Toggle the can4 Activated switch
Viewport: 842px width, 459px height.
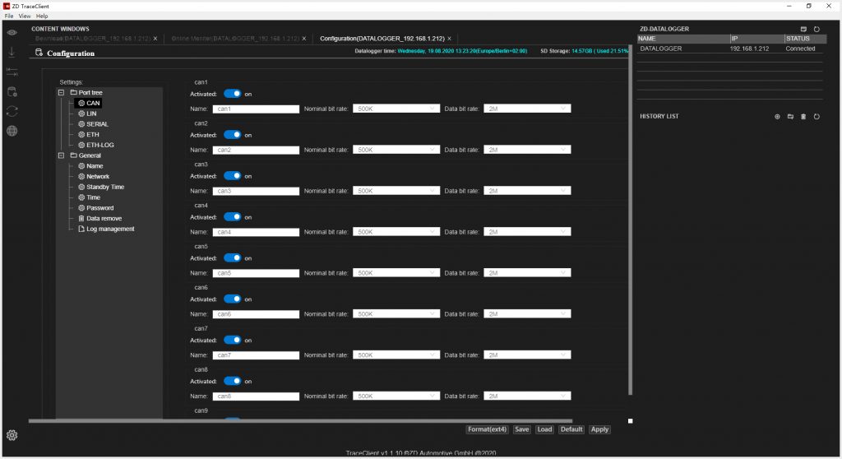(x=233, y=217)
